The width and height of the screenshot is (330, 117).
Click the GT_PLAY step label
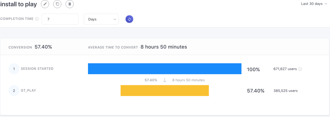click(x=28, y=91)
